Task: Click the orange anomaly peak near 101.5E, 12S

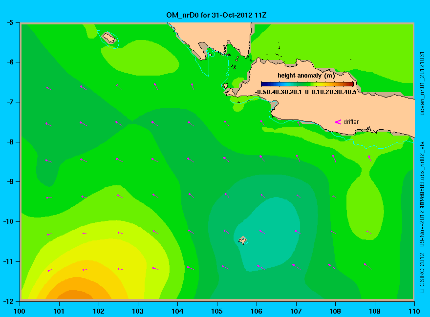Action: [x=74, y=295]
